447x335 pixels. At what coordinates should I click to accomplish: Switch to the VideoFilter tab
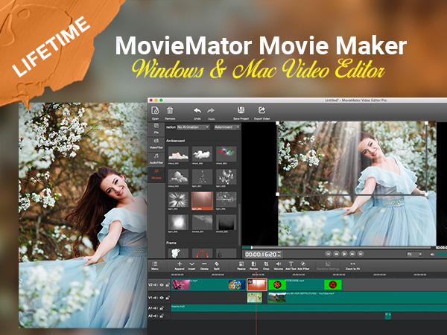tap(156, 144)
